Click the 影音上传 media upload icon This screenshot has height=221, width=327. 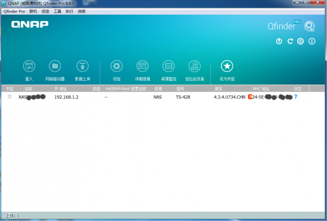[82, 67]
